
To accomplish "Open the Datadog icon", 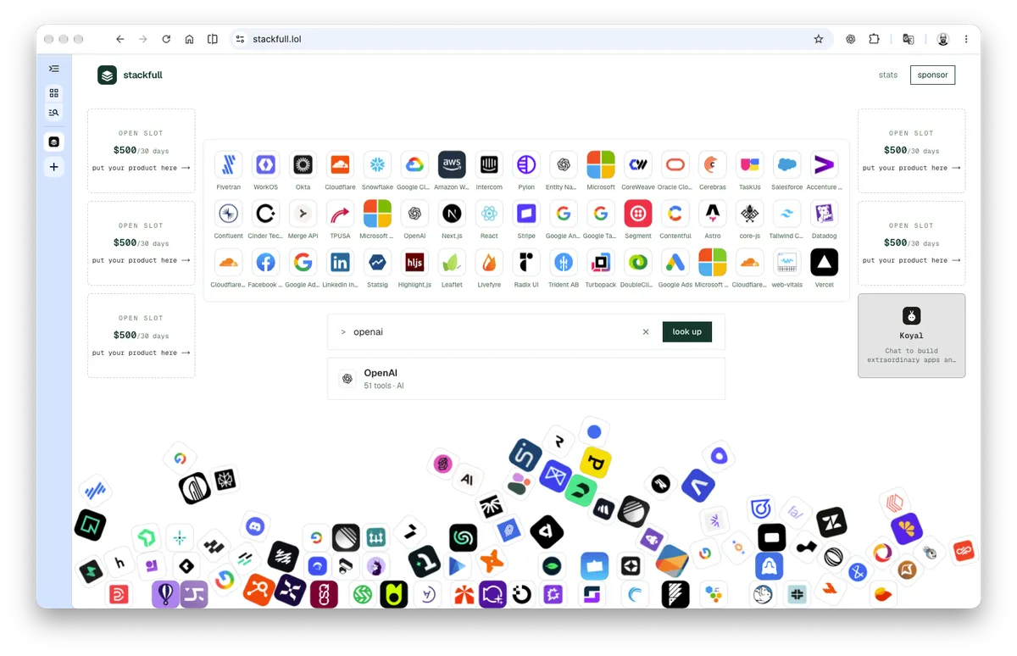I will pyautogui.click(x=825, y=214).
